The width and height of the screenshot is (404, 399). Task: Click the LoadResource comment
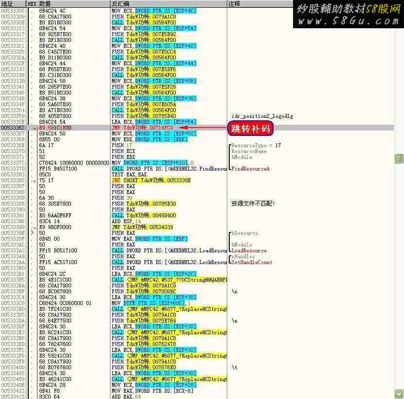tap(249, 250)
